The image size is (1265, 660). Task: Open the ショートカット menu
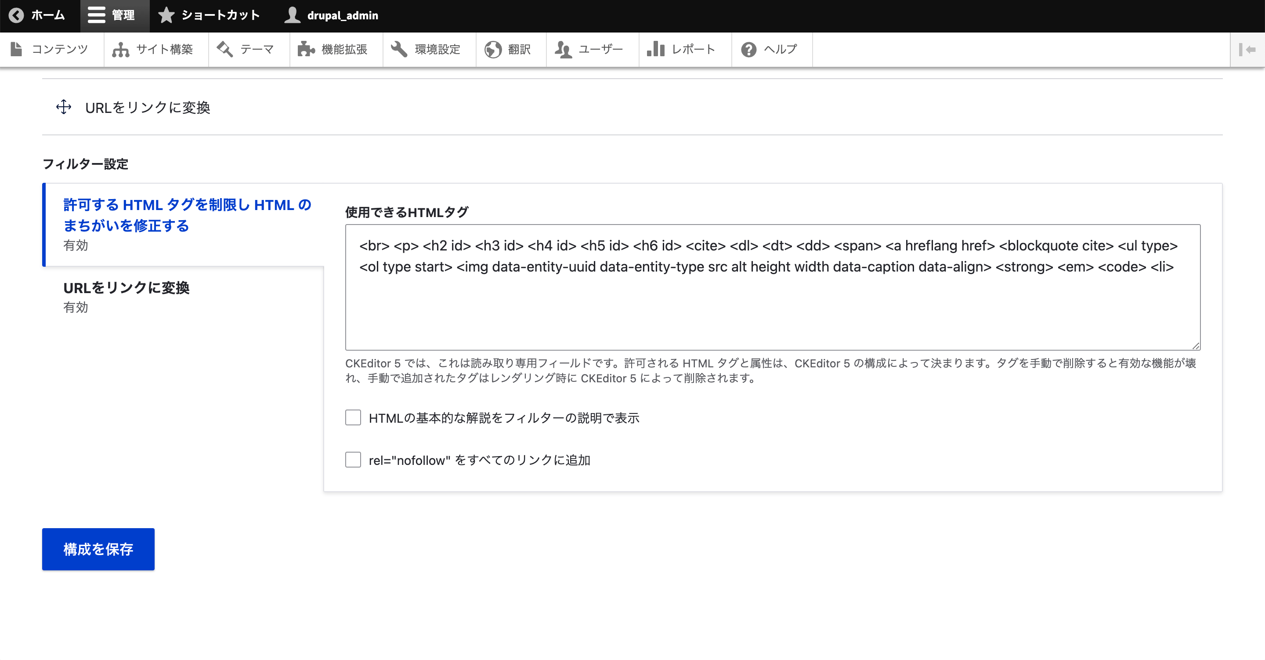(209, 16)
